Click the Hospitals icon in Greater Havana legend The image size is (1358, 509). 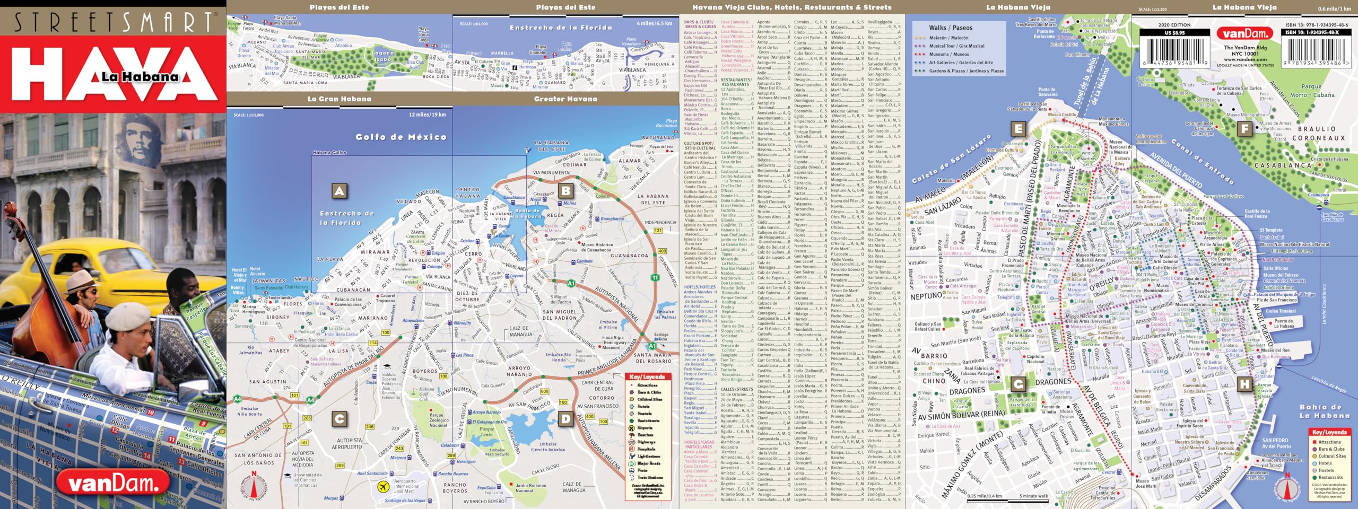tap(631, 449)
